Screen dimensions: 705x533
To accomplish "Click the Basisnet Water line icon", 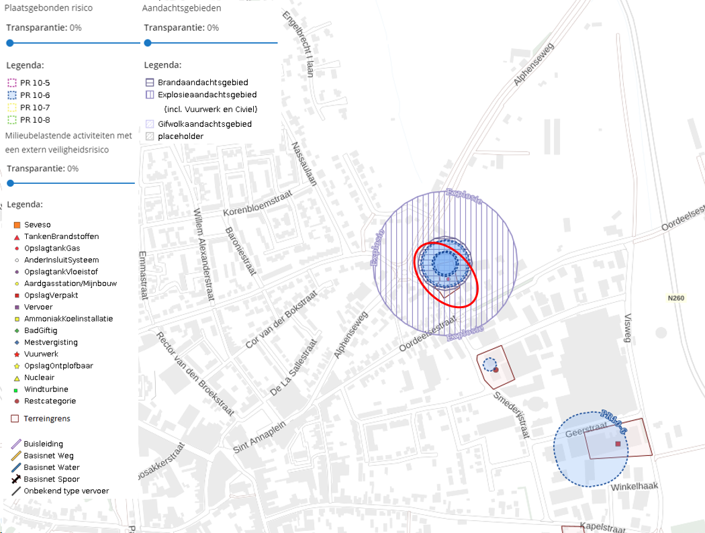I will 16,467.
